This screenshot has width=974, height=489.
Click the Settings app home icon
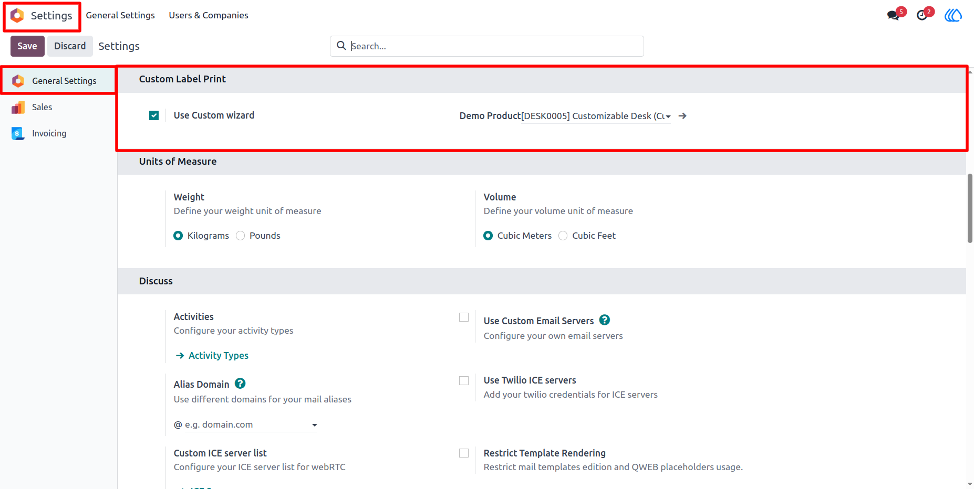coord(17,16)
